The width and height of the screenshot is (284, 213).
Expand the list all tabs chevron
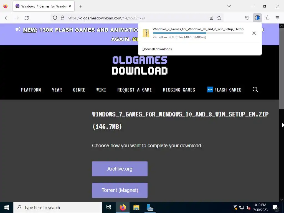pyautogui.click(x=229, y=6)
